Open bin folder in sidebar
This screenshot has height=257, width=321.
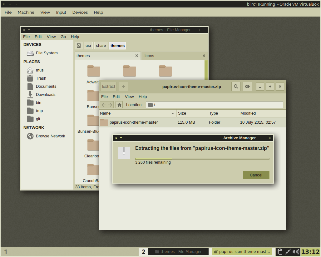tap(38, 103)
